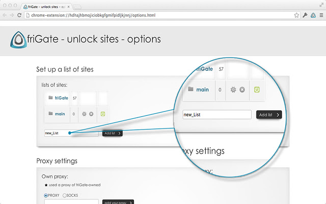Click the add your proxy button
Image resolution: width=326 pixels, height=204 pixels.
coord(118,202)
